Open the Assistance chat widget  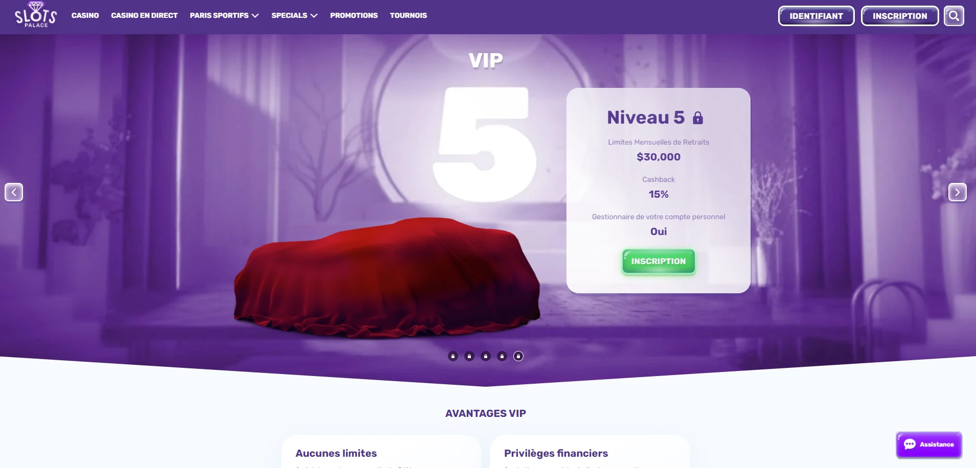click(929, 444)
